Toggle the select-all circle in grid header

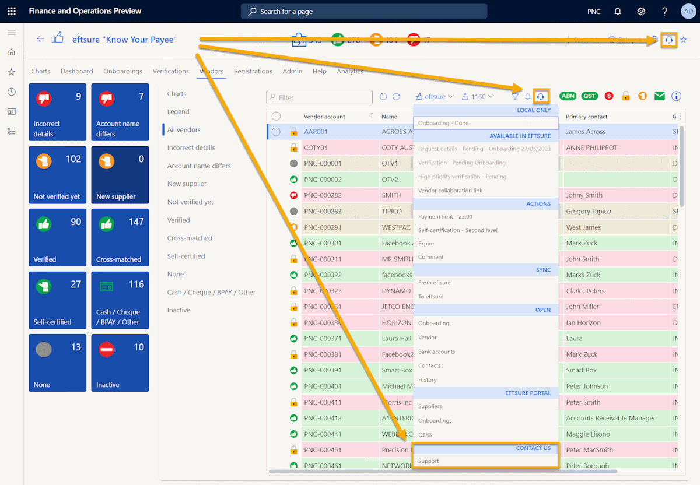pos(276,117)
